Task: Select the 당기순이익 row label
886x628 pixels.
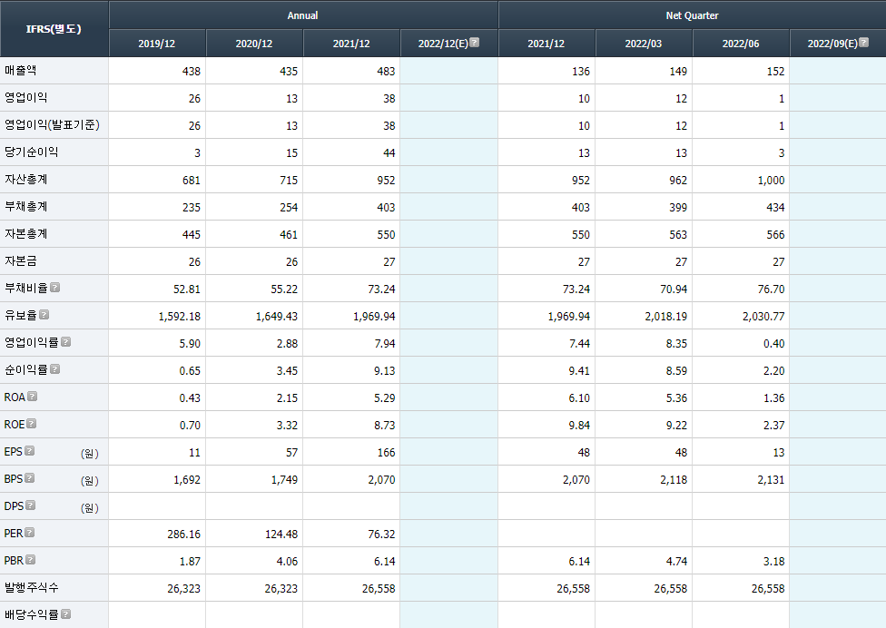Action: [31, 152]
